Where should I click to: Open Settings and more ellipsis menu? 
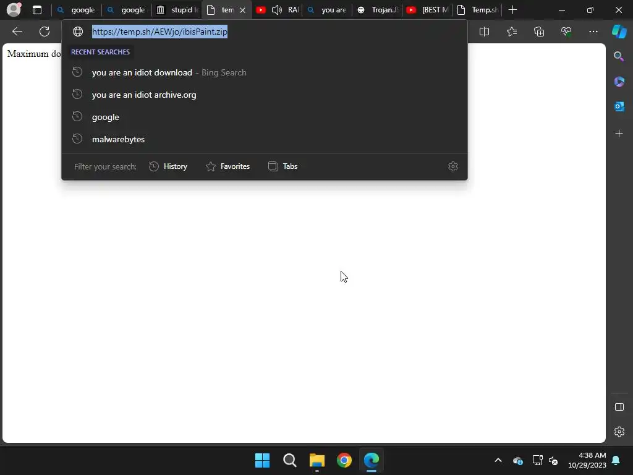593,32
